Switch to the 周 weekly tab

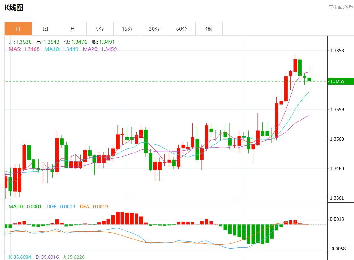45,29
